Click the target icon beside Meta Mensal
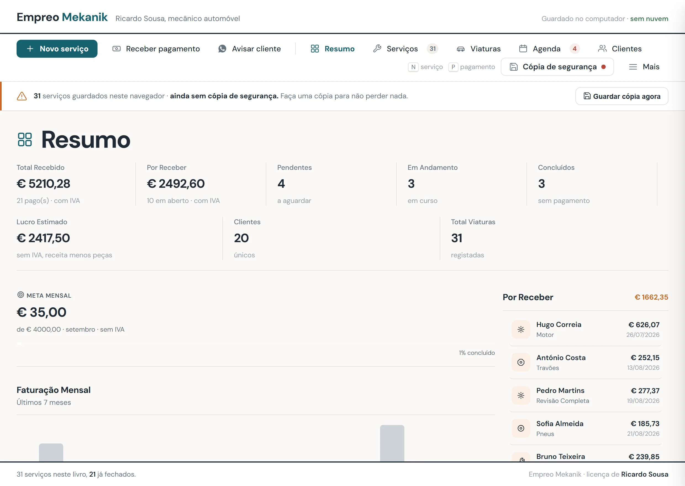The image size is (685, 486). click(x=21, y=295)
